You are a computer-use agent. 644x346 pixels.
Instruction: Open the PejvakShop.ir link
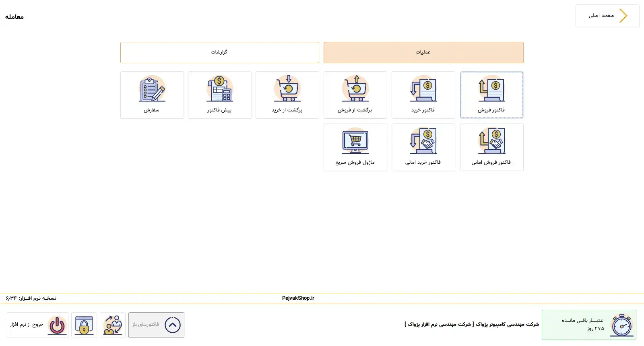click(298, 298)
